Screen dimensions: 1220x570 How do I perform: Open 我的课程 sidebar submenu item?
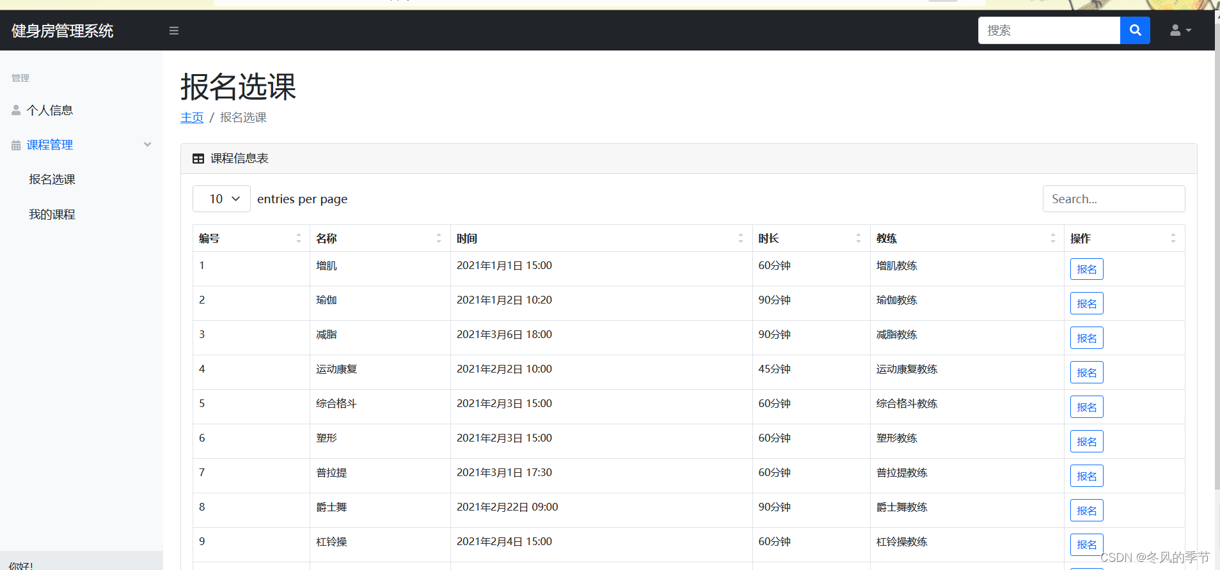click(52, 215)
